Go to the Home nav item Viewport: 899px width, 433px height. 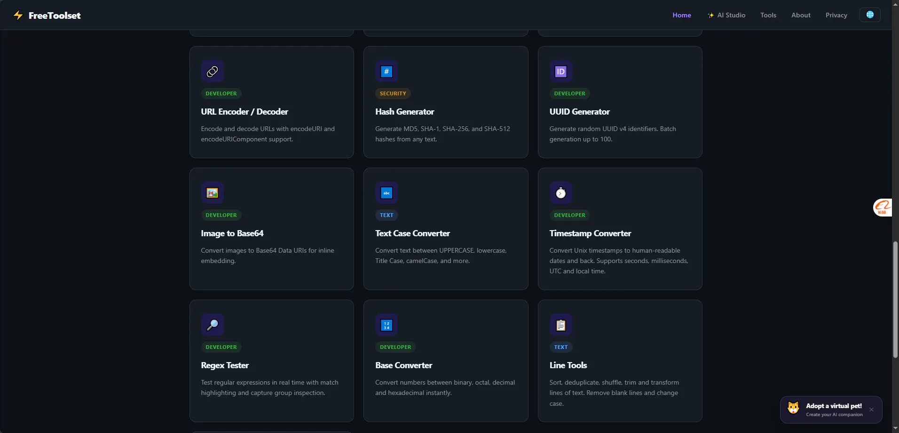(682, 15)
